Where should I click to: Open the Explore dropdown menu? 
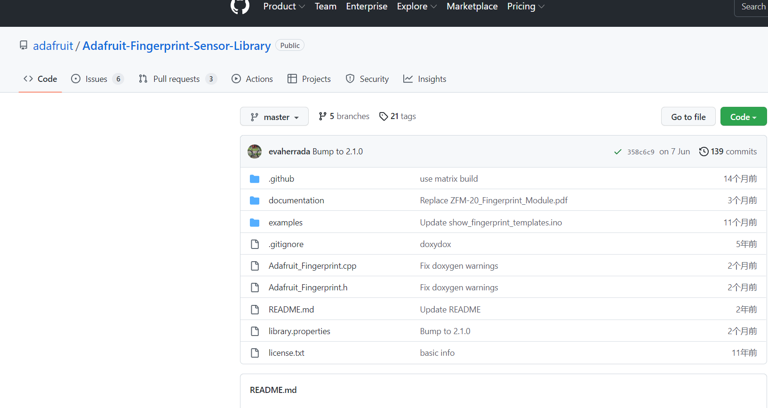point(416,7)
